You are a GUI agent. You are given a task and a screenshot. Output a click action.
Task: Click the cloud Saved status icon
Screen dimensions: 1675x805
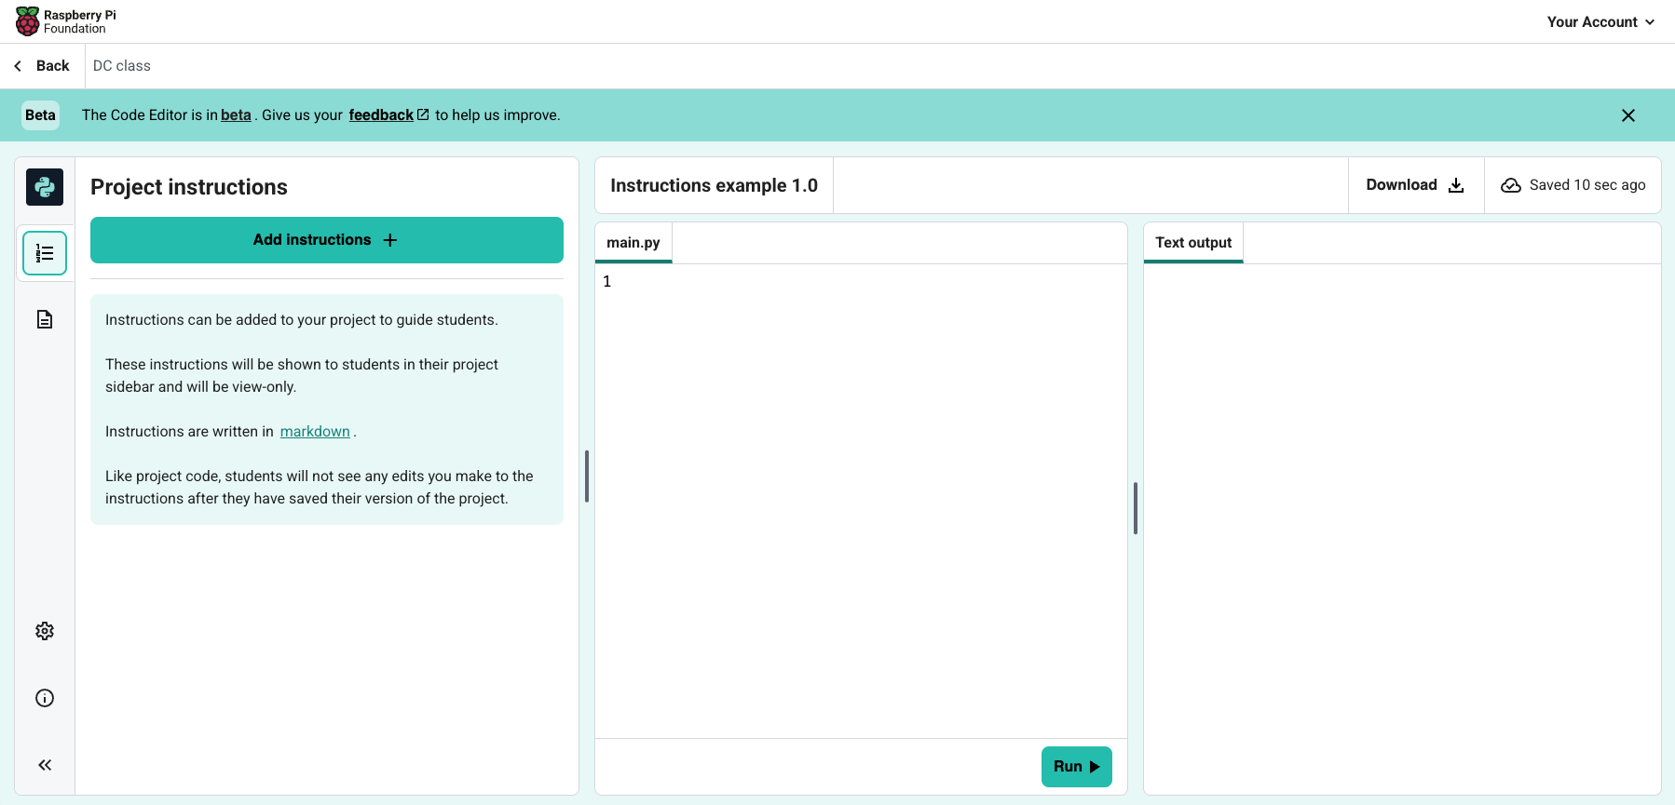point(1510,185)
